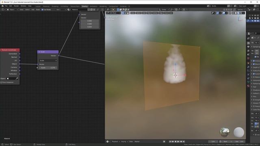Switch to the Animation workspace tab

pyautogui.click(x=93, y=6)
